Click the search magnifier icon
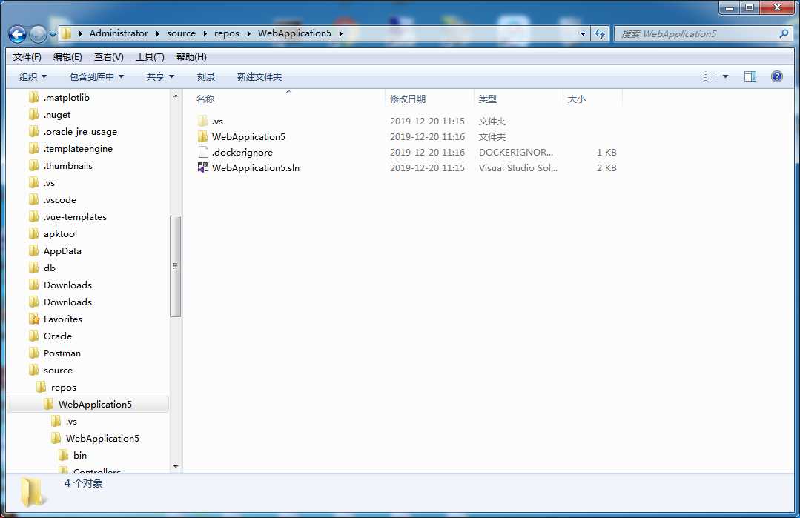The image size is (800, 518). coord(784,33)
